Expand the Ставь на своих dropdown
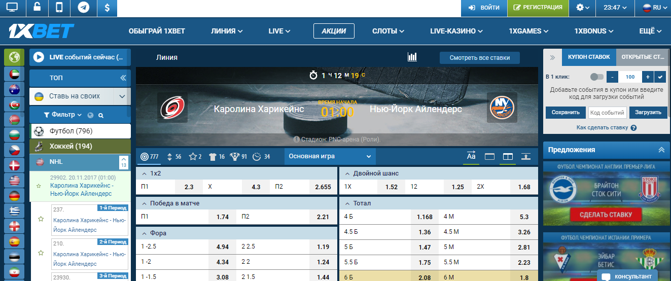Image resolution: width=671 pixels, height=281 pixels. coord(122,96)
